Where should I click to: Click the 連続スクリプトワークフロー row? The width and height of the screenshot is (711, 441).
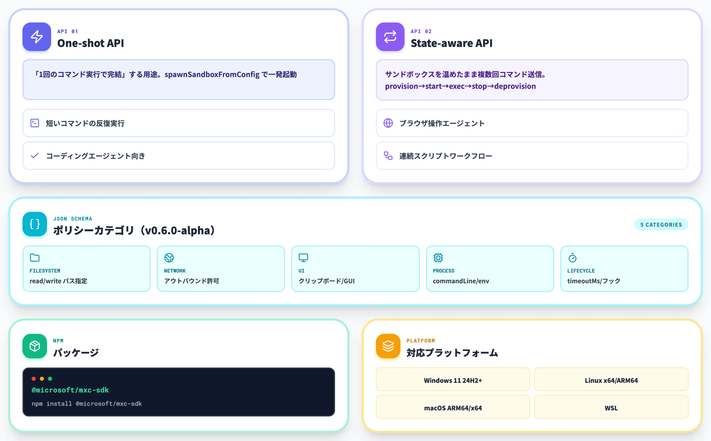(x=532, y=156)
